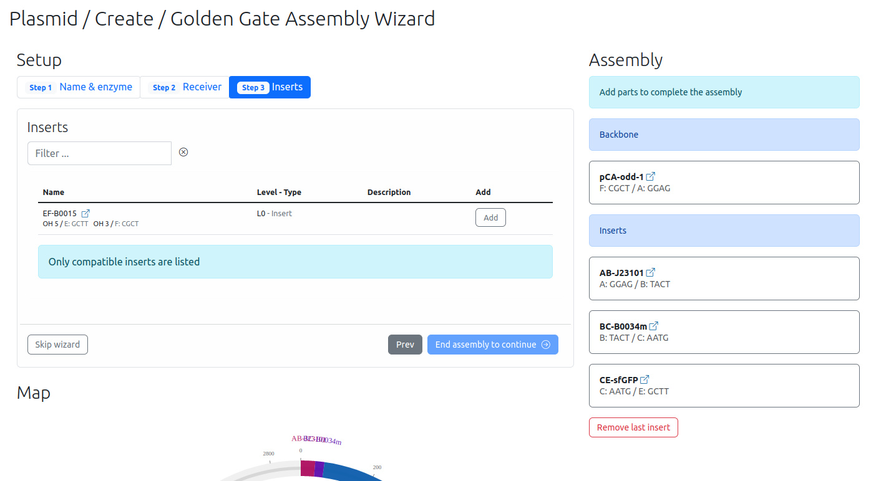Screen dimensions: 871x481
Task: Open BC-B0034m external link icon
Action: [x=654, y=326]
